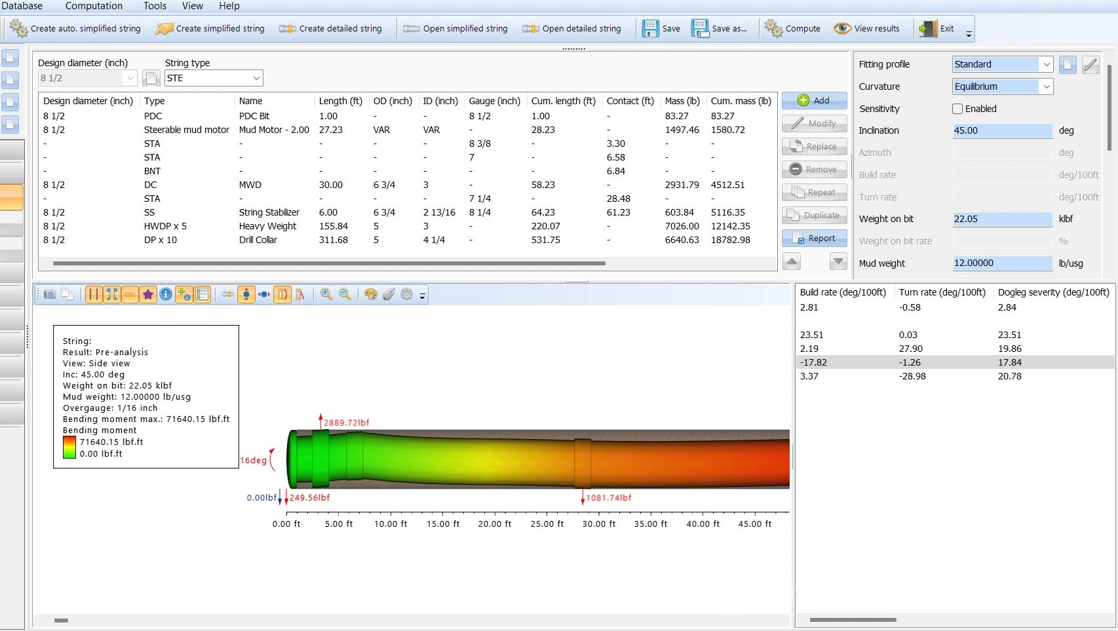The width and height of the screenshot is (1118, 631).
Task: Click the Mud weight 12.00000 field
Action: [1002, 263]
